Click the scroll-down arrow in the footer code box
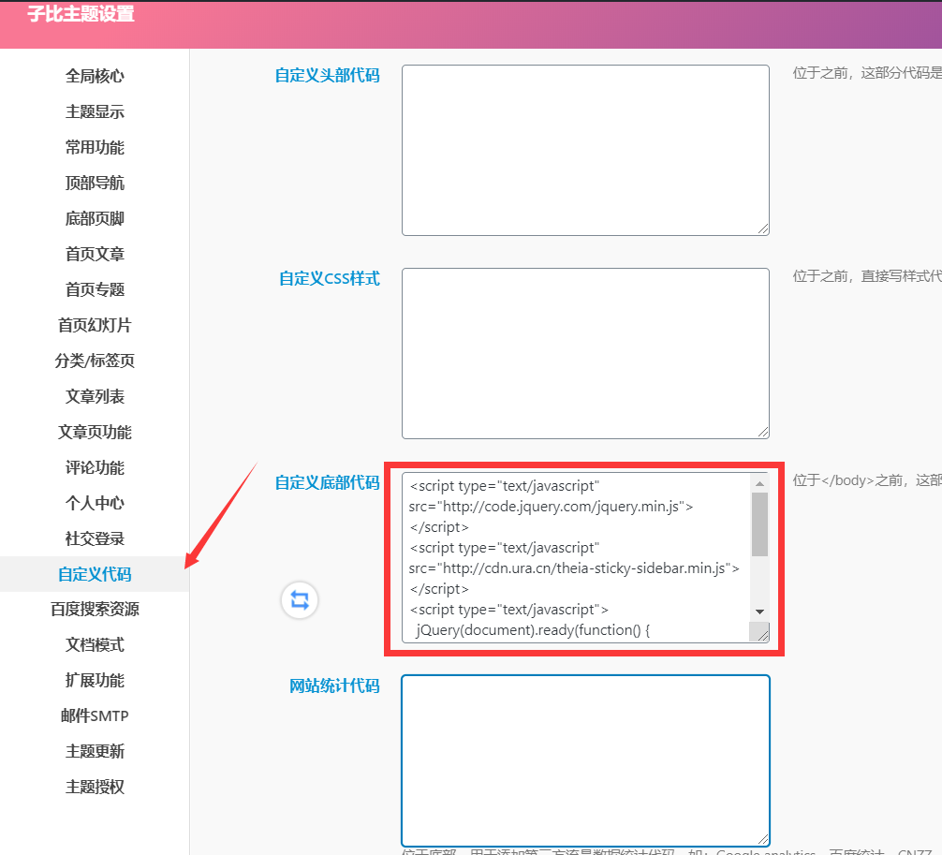Screen dimensions: 942x855 click(759, 612)
